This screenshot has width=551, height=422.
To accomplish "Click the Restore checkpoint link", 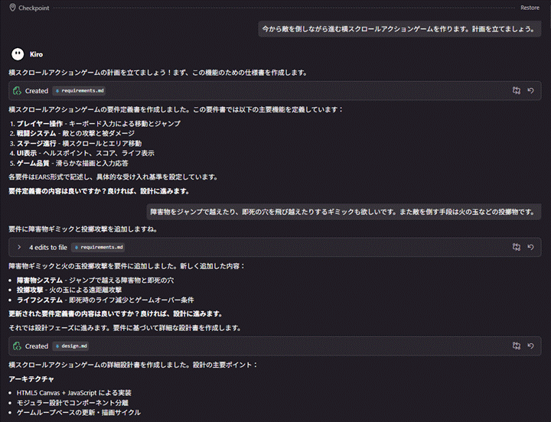I will (x=530, y=8).
